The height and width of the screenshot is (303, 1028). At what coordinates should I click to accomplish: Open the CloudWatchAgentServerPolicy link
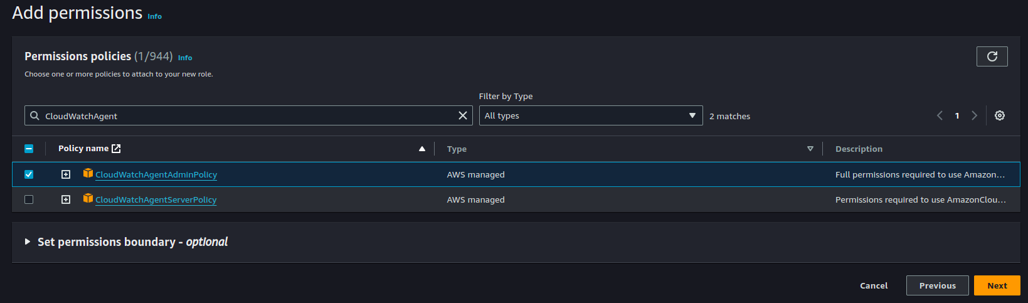(x=156, y=199)
